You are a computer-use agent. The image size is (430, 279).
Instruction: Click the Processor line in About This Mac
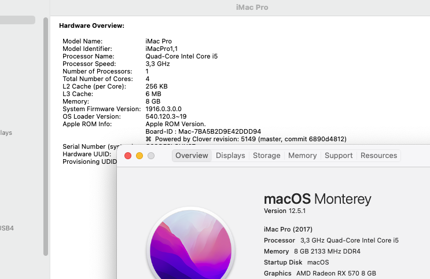click(331, 240)
